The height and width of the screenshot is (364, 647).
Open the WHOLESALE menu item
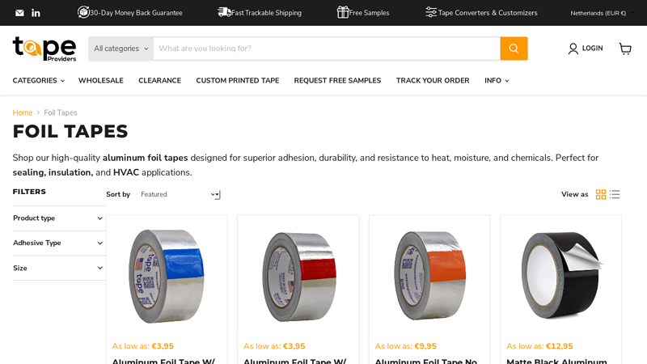[100, 80]
